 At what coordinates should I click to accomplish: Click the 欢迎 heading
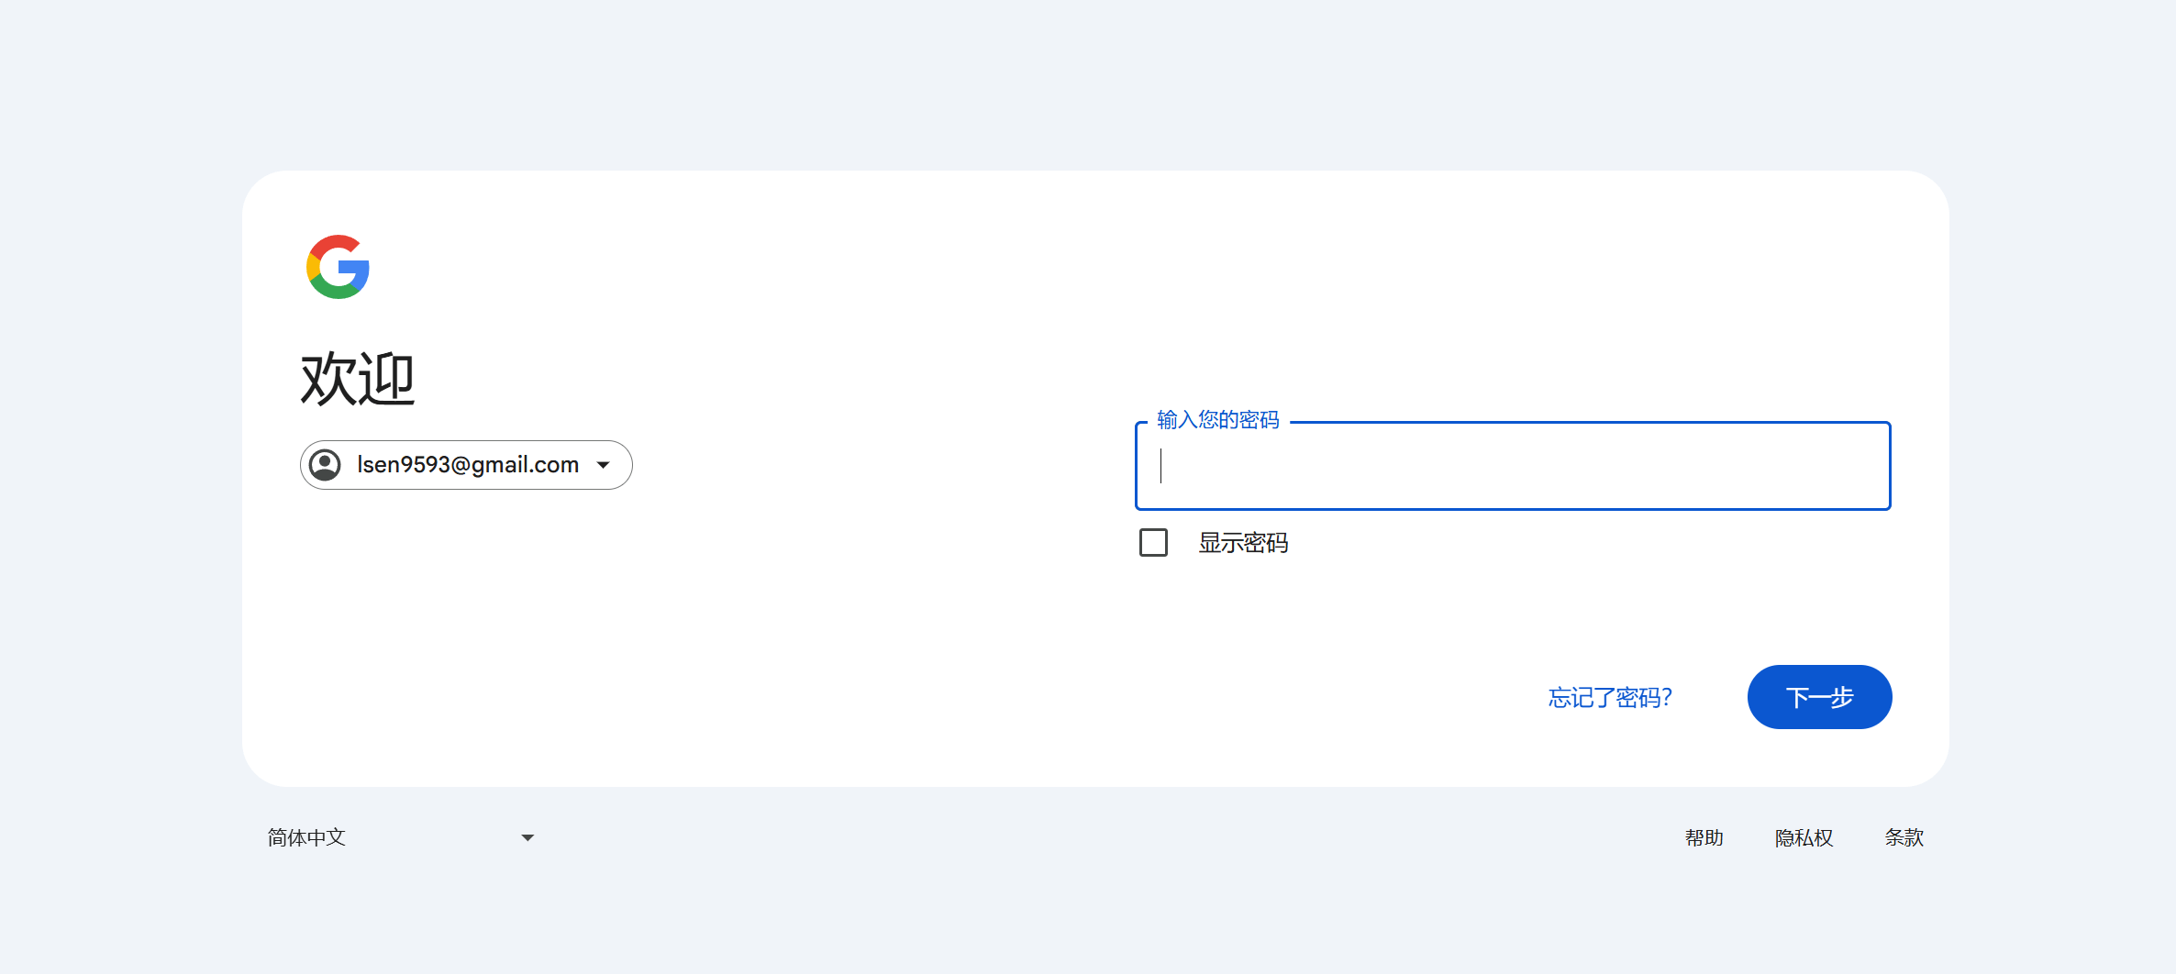click(x=358, y=379)
